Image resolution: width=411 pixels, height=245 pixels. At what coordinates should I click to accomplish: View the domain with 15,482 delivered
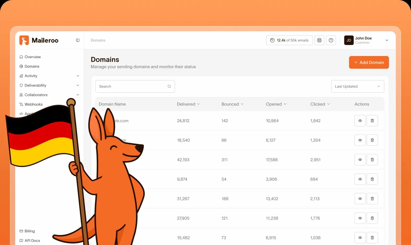[x=360, y=238]
